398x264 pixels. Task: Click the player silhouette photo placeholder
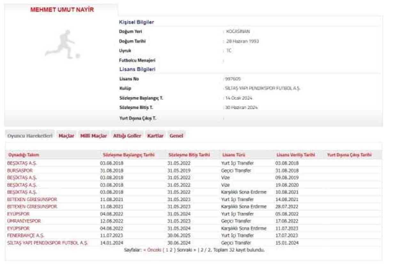coord(62,44)
